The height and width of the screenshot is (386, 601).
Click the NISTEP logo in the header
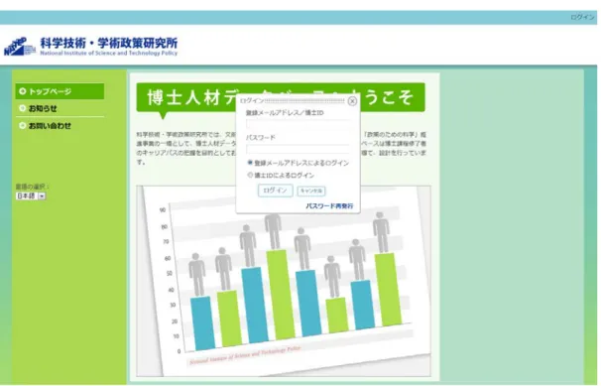pyautogui.click(x=20, y=47)
